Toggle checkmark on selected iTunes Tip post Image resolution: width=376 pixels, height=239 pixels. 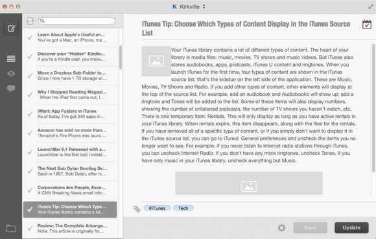(x=30, y=210)
